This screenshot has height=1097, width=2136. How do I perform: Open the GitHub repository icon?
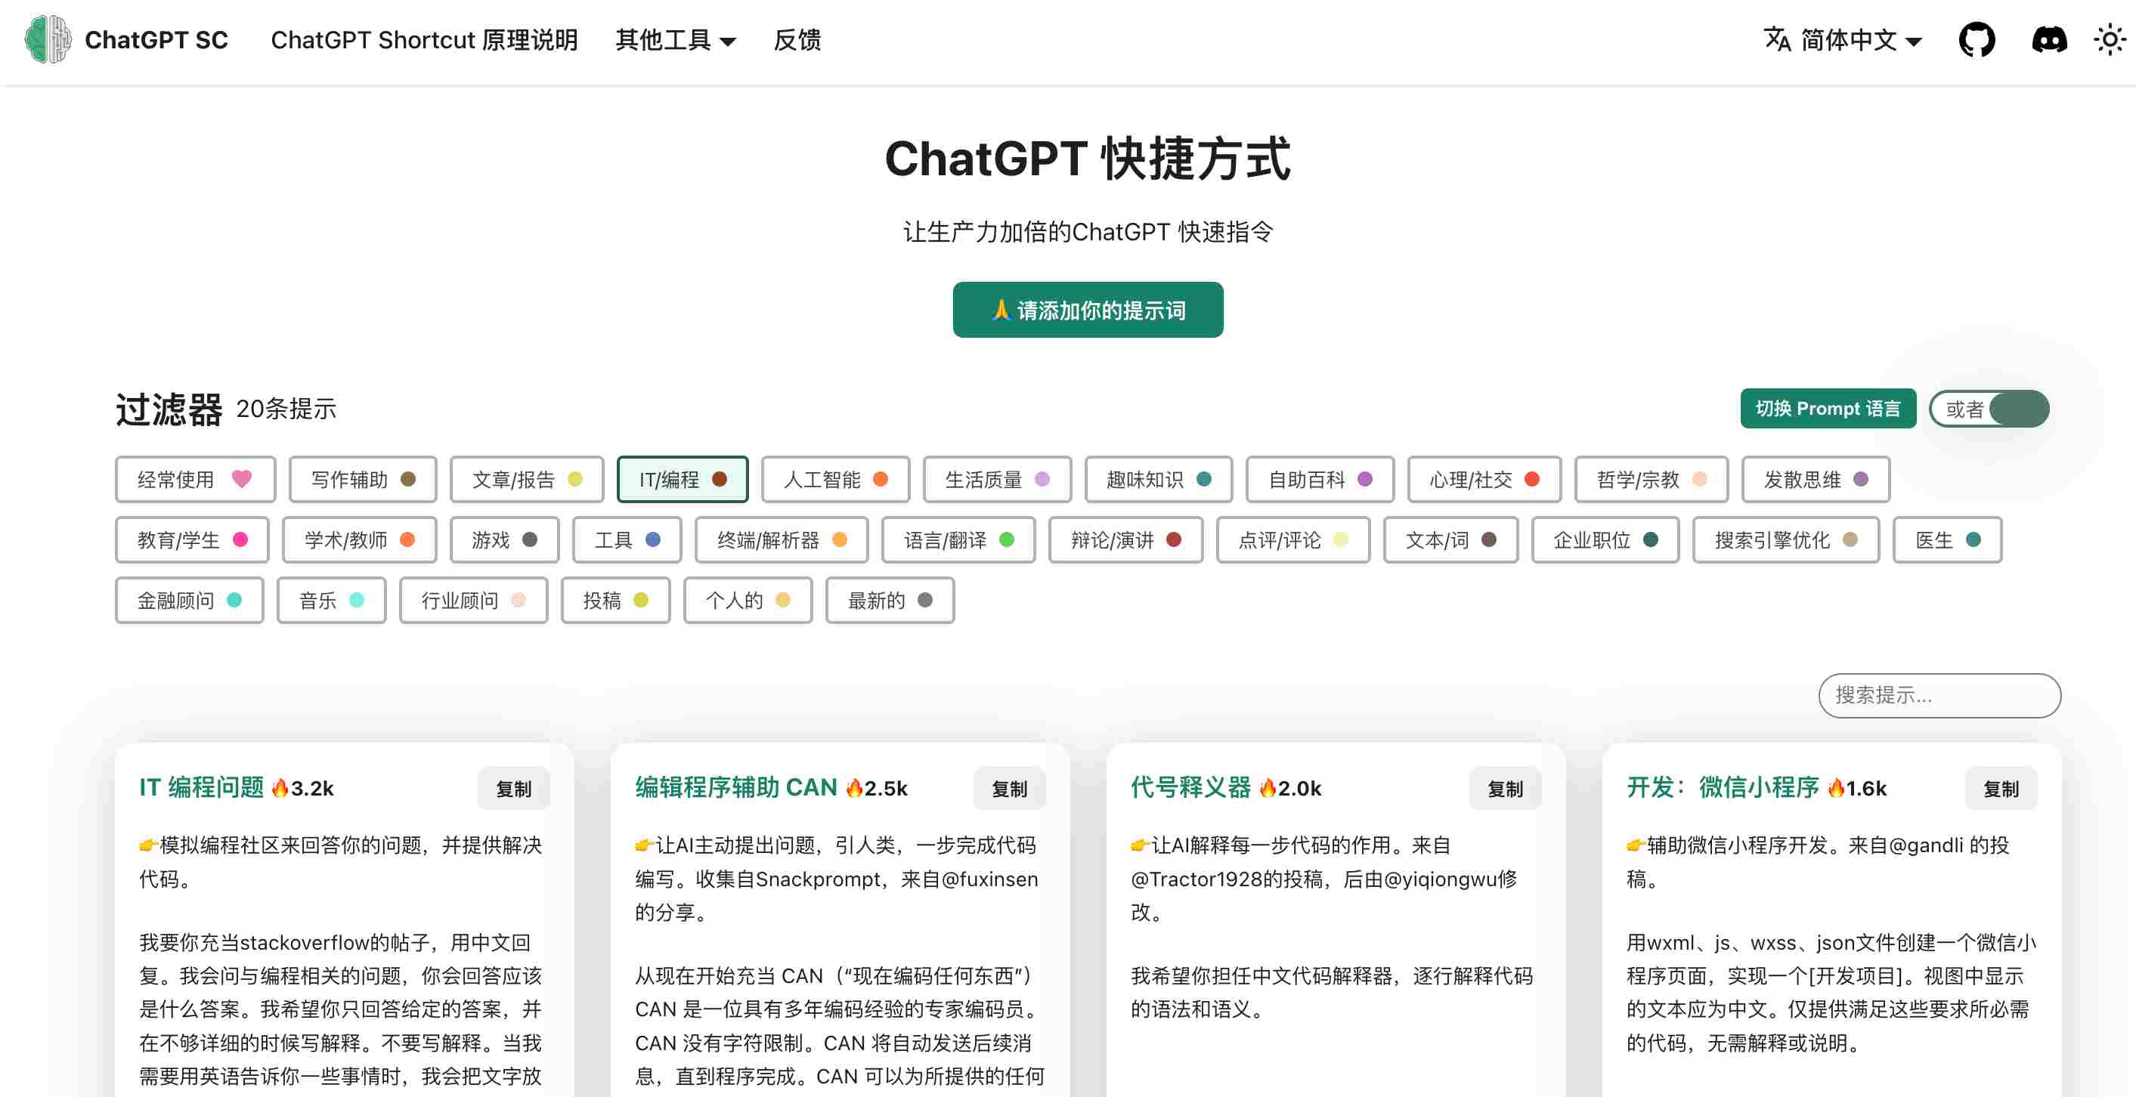point(1977,40)
